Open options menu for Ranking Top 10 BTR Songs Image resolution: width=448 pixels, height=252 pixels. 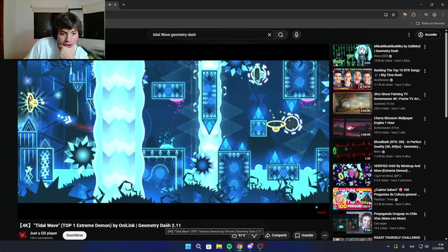pos(425,71)
